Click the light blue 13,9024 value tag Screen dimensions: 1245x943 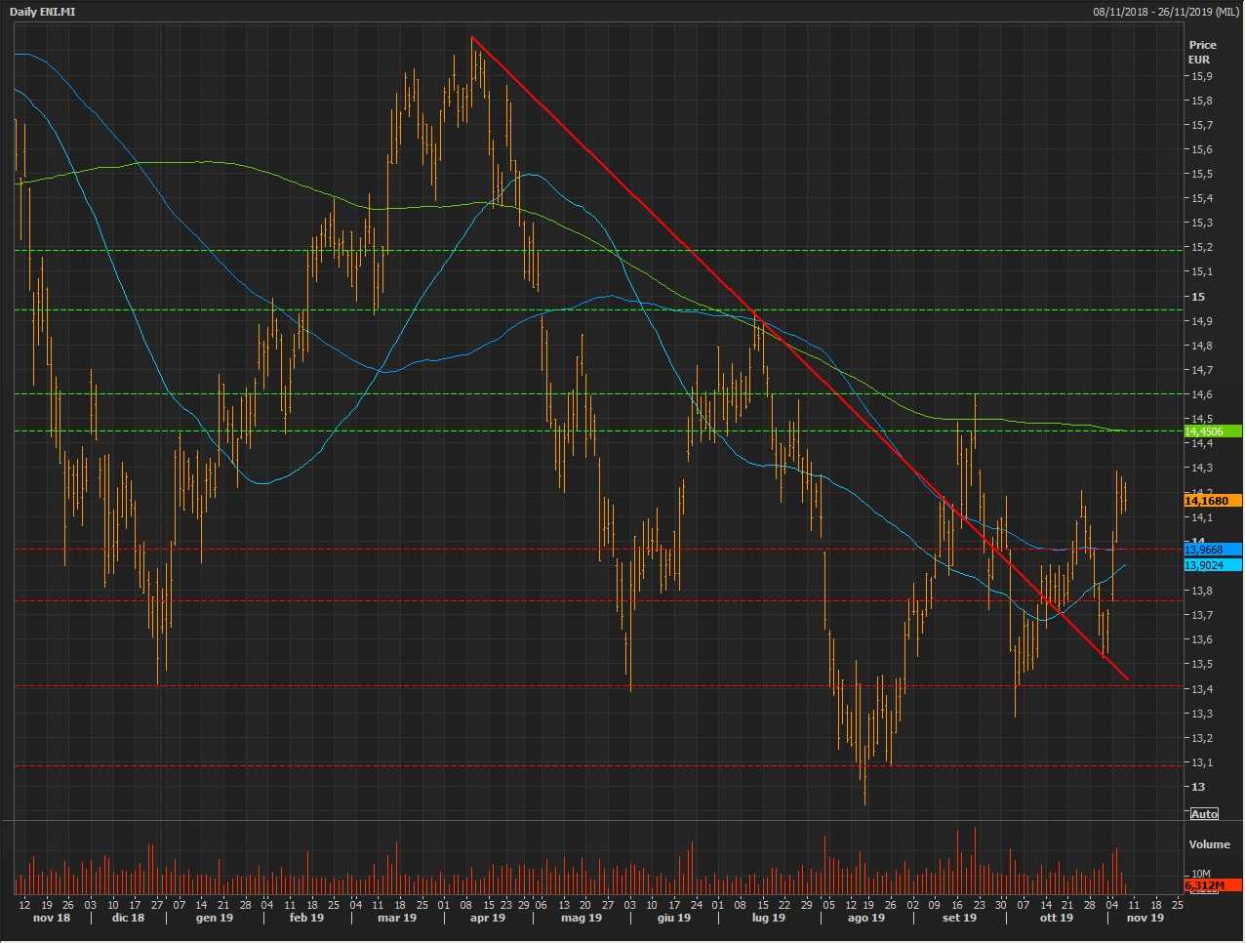[1211, 565]
